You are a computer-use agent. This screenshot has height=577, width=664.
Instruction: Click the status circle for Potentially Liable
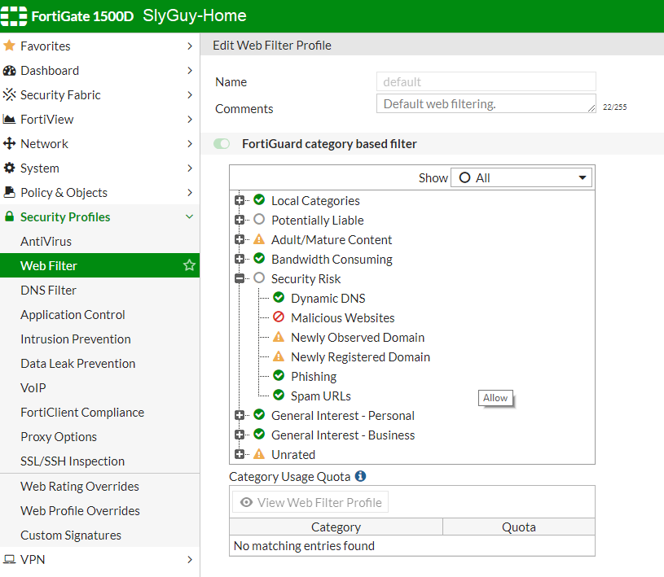click(259, 220)
